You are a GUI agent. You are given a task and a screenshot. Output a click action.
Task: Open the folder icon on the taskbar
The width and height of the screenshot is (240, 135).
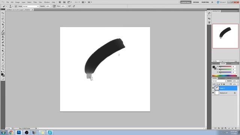click(42, 132)
